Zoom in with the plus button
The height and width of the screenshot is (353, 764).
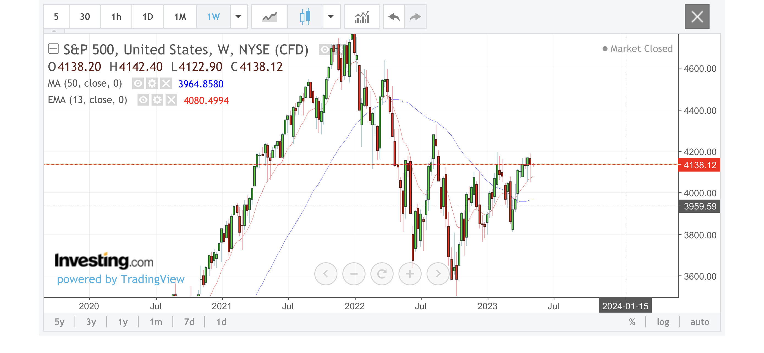410,274
